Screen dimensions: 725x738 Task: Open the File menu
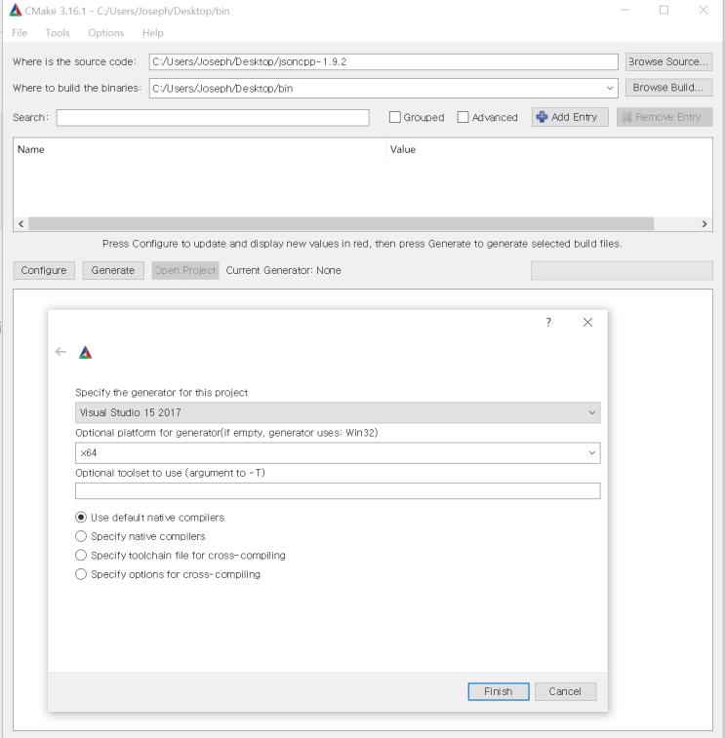20,33
